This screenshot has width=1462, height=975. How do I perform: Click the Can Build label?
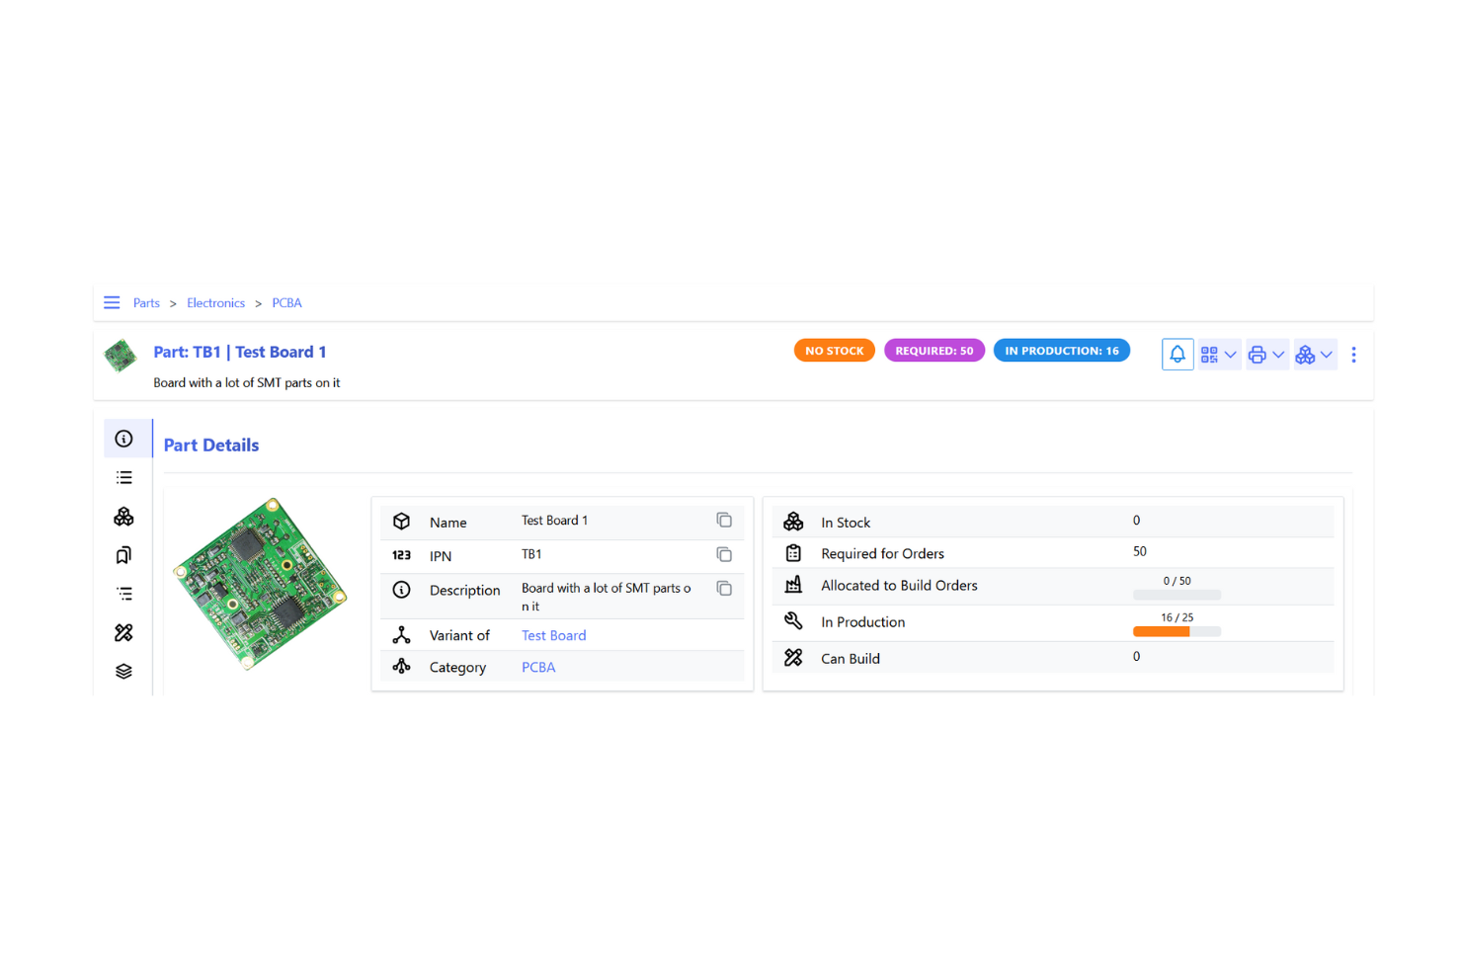(x=851, y=659)
